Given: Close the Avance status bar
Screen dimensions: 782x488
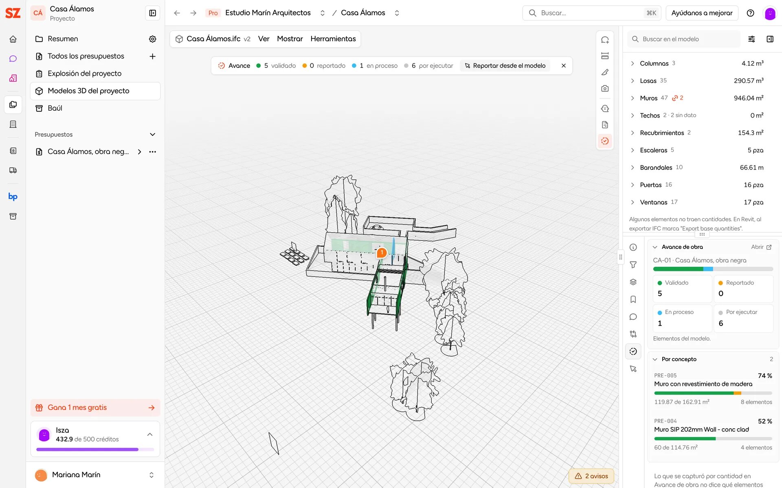Looking at the screenshot, I should tap(564, 66).
